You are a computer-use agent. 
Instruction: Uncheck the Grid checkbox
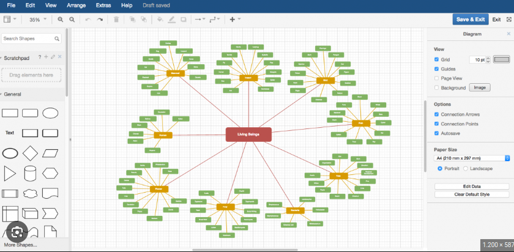[x=436, y=59]
